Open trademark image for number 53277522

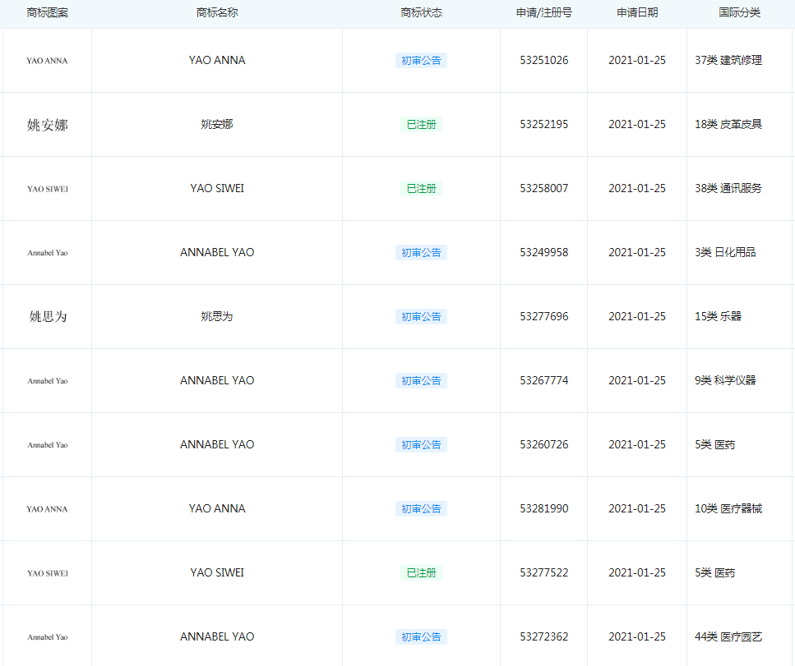(47, 573)
